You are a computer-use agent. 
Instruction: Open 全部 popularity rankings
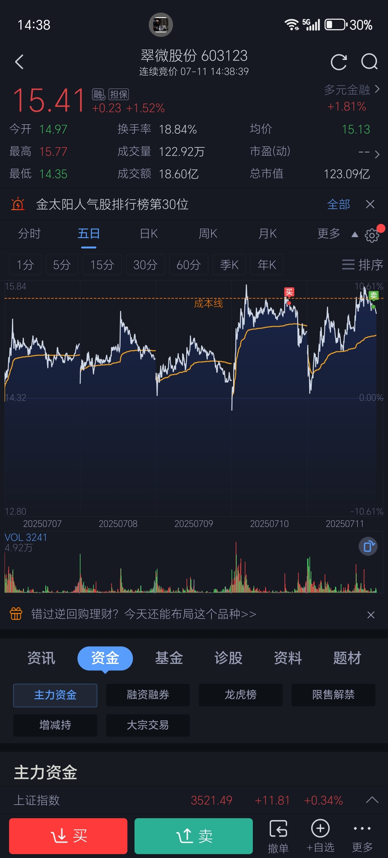(x=339, y=204)
